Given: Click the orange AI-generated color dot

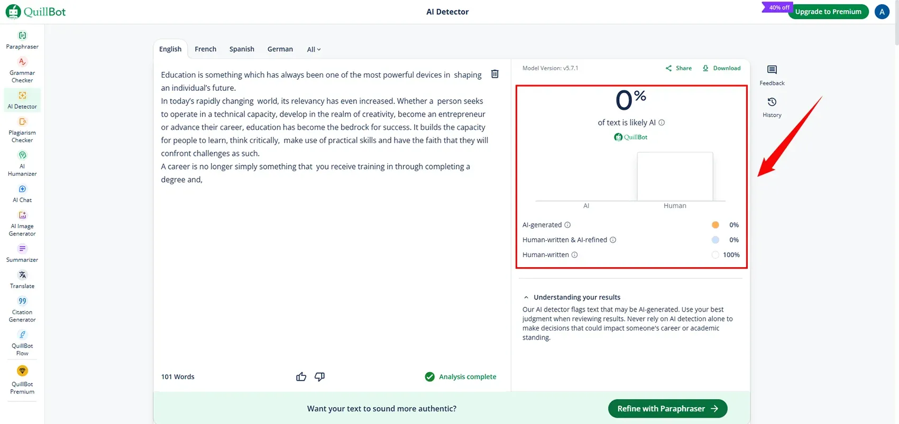Looking at the screenshot, I should pyautogui.click(x=715, y=225).
